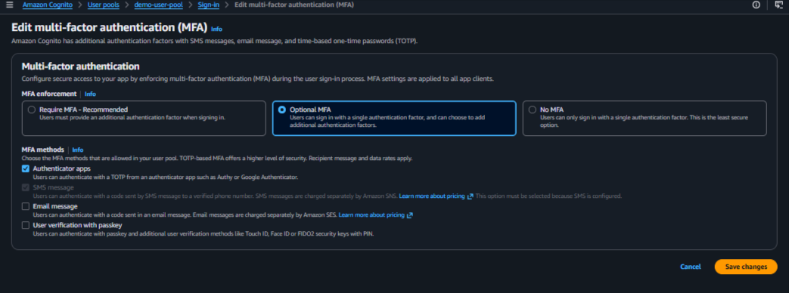Open demo-user-pool breadcrumb link
This screenshot has width=789, height=293.
coord(159,5)
